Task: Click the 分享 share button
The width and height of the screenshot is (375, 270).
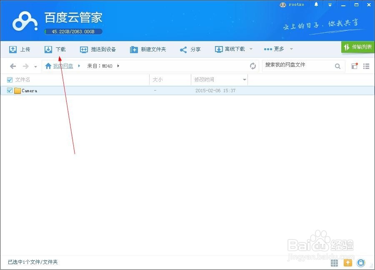Action: 190,49
